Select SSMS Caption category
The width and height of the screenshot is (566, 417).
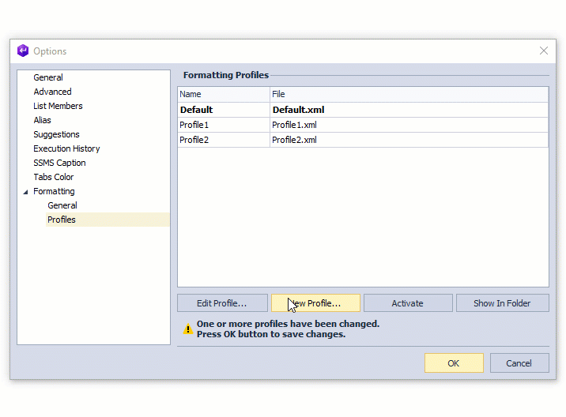pos(59,163)
